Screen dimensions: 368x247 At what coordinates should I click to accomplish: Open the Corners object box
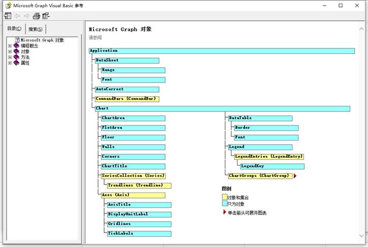133,157
